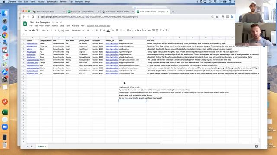277x155 pixels.
Task: Select the First Line header cell
Action: click(x=153, y=41)
